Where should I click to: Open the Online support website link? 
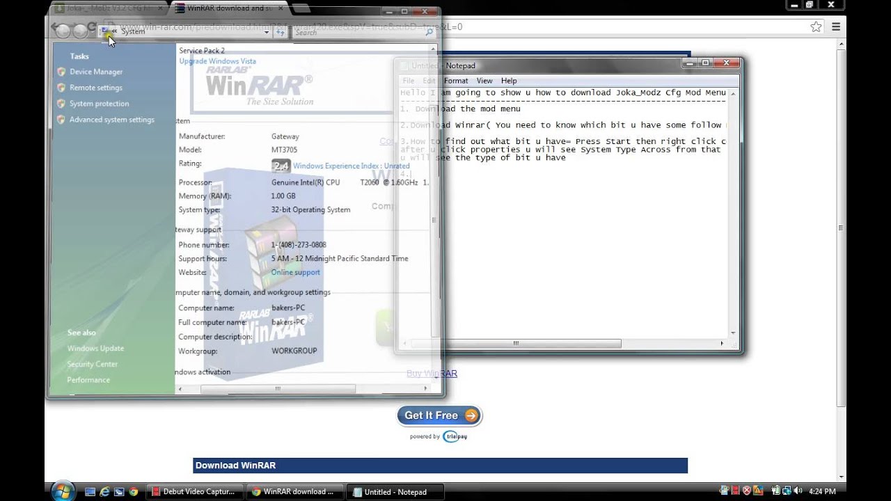pos(295,273)
